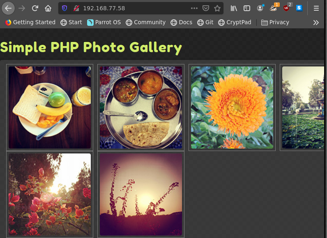327x238 pixels.
Task: Open the Firefox hamburger menu
Action: pos(316,8)
